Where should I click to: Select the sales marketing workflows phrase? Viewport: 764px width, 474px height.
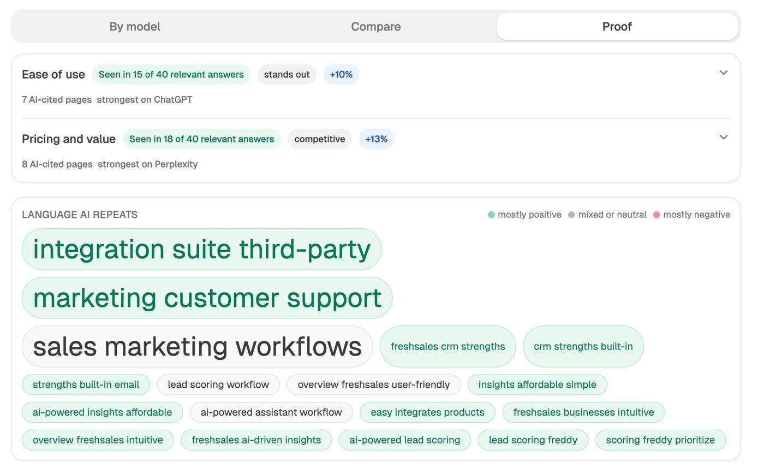(x=197, y=346)
